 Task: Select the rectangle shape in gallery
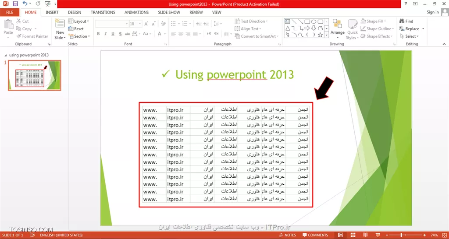point(307,21)
